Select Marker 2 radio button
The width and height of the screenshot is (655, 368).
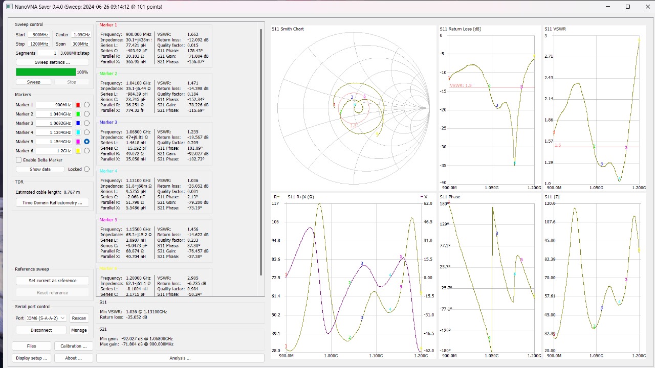coord(86,114)
